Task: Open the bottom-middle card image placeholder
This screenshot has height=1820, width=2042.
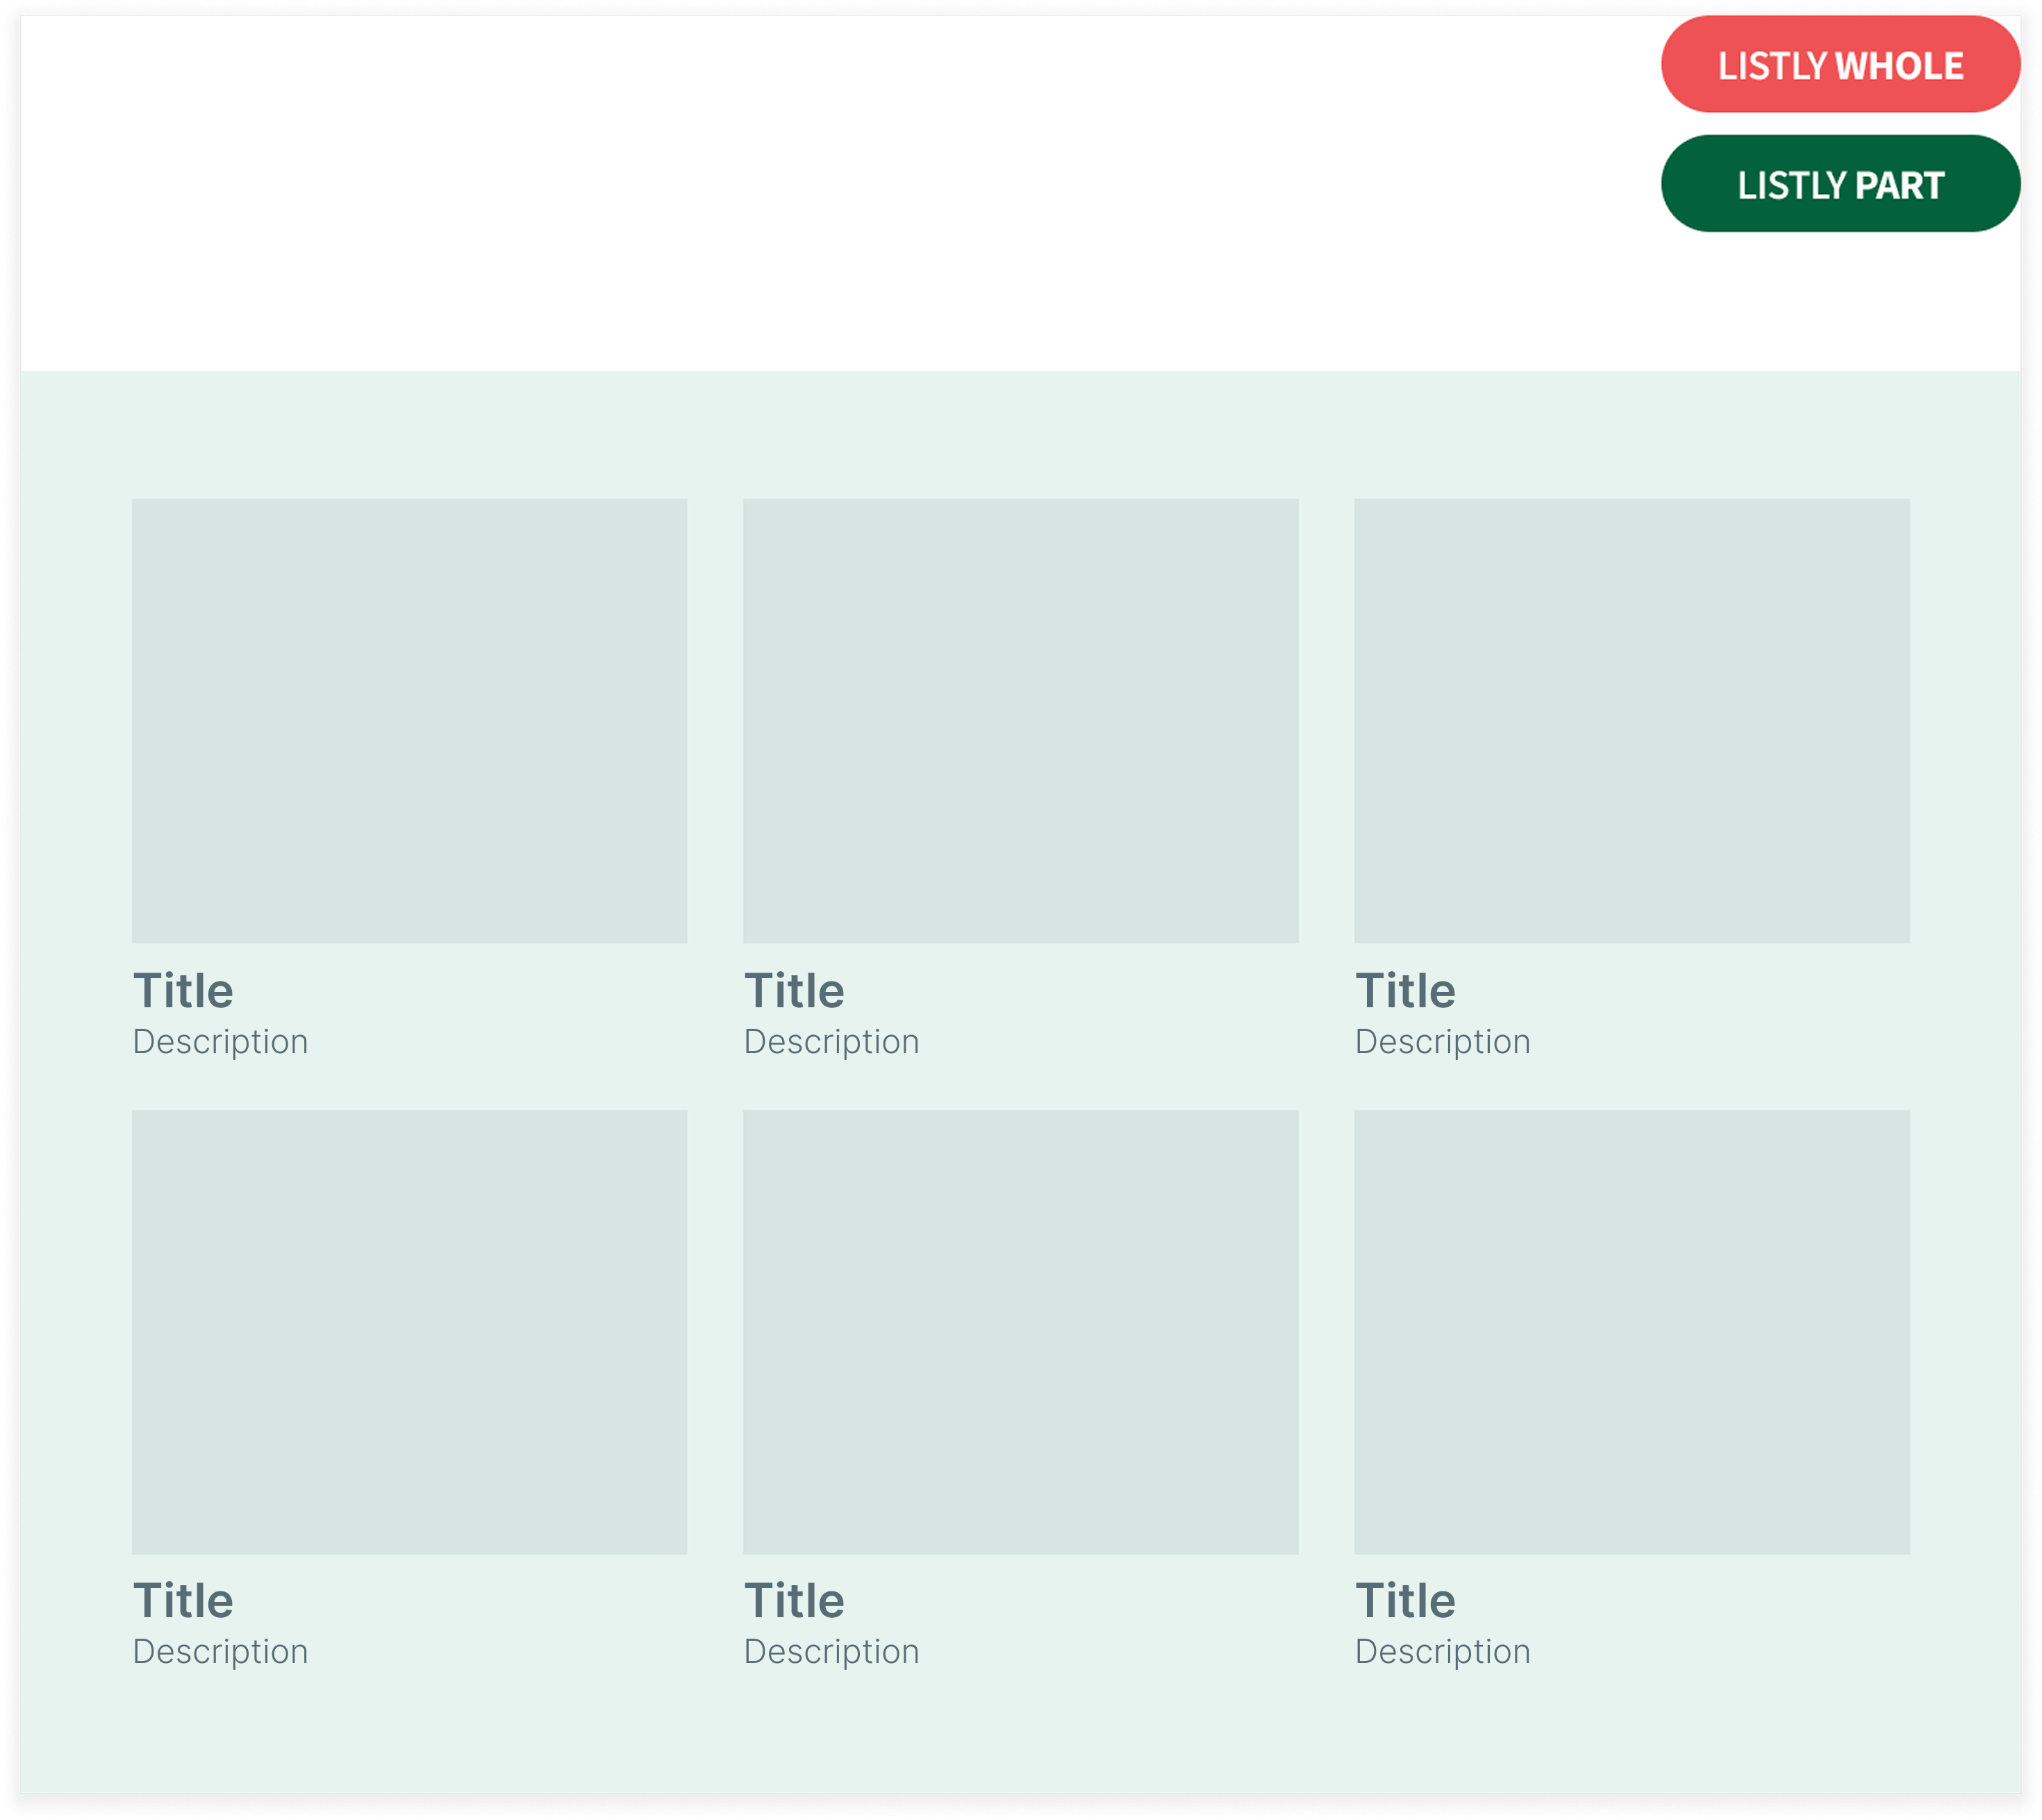Action: coord(1020,1331)
